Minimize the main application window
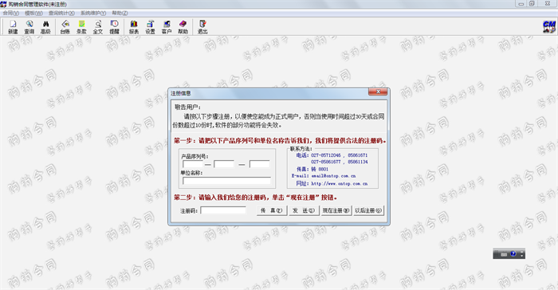 [521, 3]
